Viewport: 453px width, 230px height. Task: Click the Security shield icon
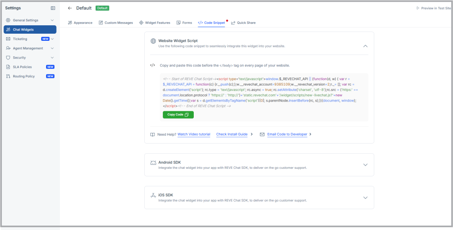click(8, 58)
